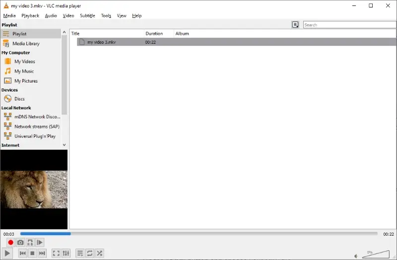This screenshot has width=397, height=260.
Task: Skip to previous media in playlist
Action: [x=22, y=254]
